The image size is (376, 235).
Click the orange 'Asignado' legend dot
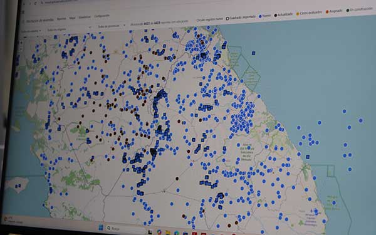(327, 12)
